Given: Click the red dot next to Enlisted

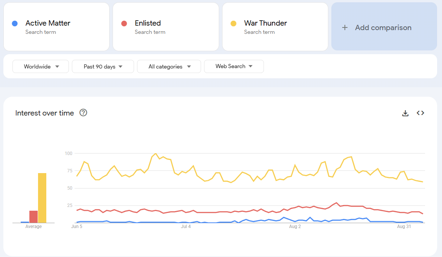Looking at the screenshot, I should coord(124,24).
